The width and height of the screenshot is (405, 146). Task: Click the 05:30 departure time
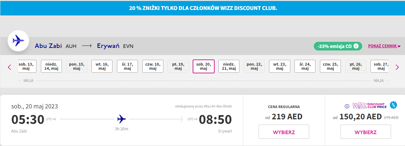[28, 119]
